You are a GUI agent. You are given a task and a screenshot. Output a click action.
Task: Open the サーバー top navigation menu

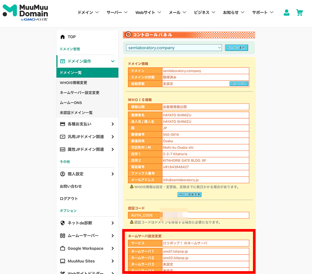tap(117, 12)
